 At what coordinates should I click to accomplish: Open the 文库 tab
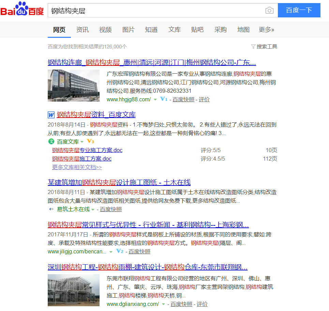[x=174, y=30]
